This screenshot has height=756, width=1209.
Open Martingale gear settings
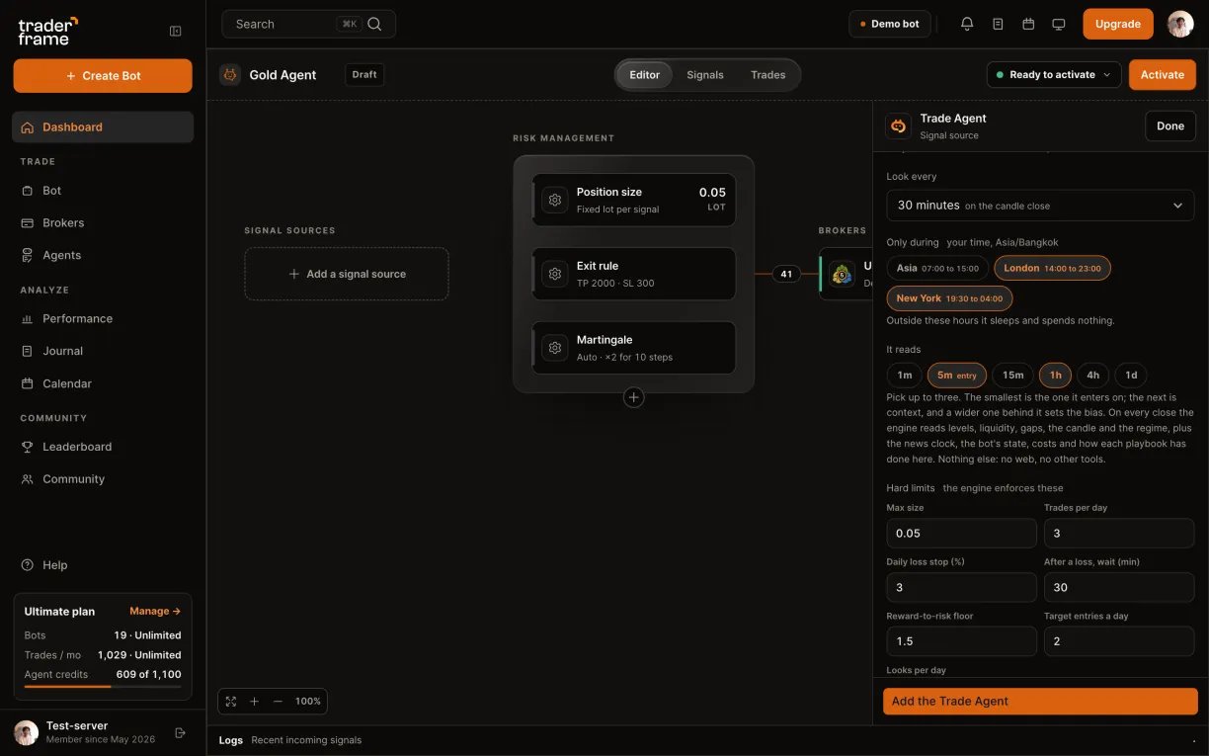point(555,348)
